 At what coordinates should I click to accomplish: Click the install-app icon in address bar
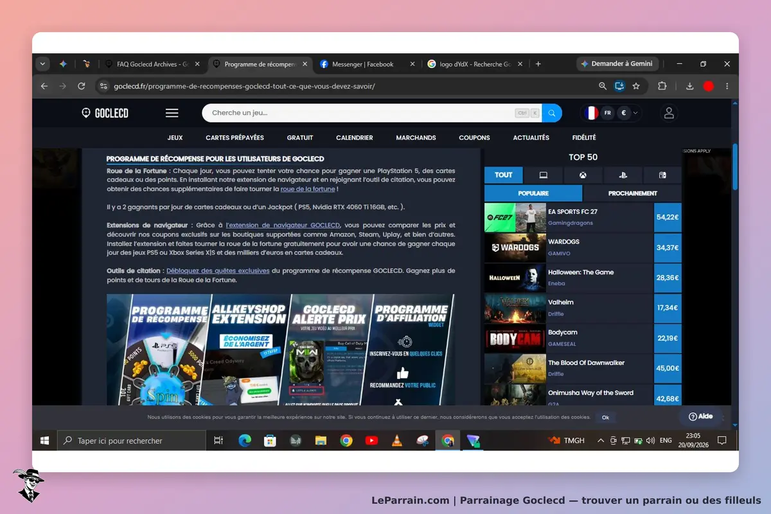pyautogui.click(x=619, y=86)
